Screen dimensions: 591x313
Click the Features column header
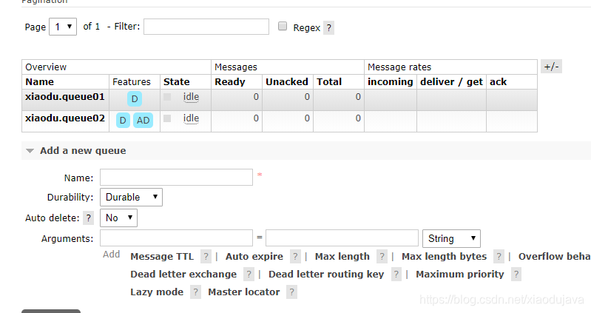click(131, 82)
